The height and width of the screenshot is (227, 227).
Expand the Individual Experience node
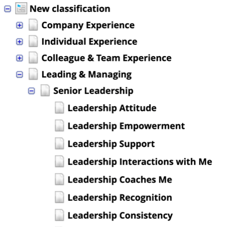click(x=19, y=42)
